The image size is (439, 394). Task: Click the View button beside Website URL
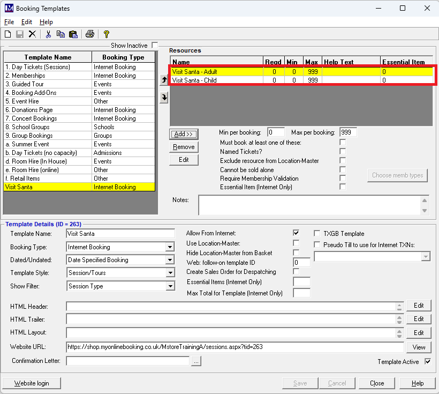[419, 347]
